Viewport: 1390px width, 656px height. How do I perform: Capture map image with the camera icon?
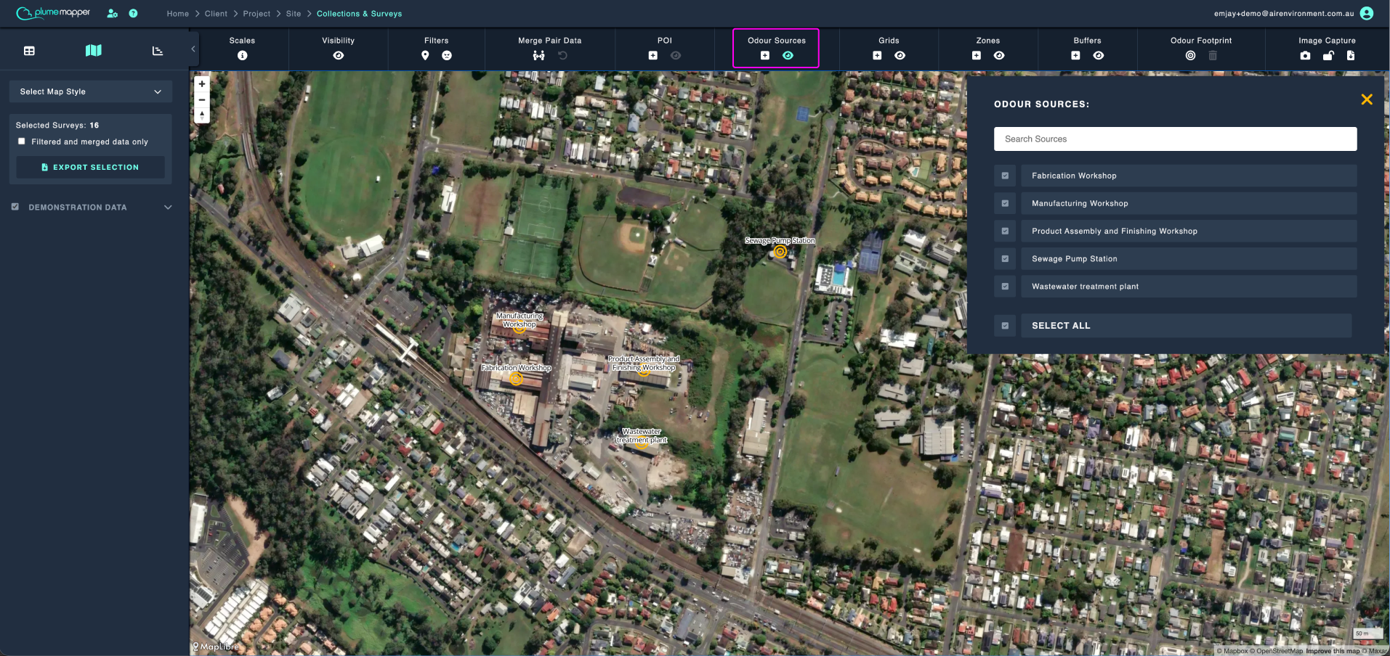[x=1306, y=55]
